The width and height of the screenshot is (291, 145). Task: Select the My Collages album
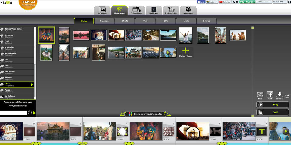pyautogui.click(x=17, y=97)
